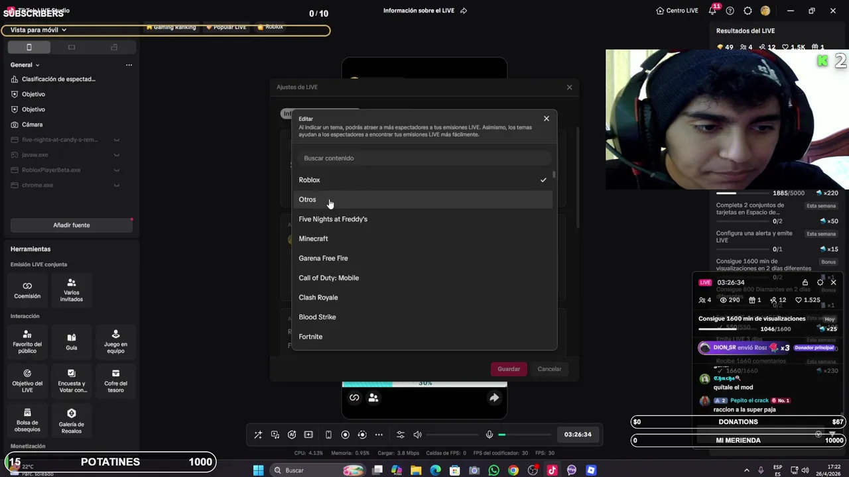Image resolution: width=849 pixels, height=477 pixels.
Task: Click the add scene frame toolbar icon
Action: 308,435
